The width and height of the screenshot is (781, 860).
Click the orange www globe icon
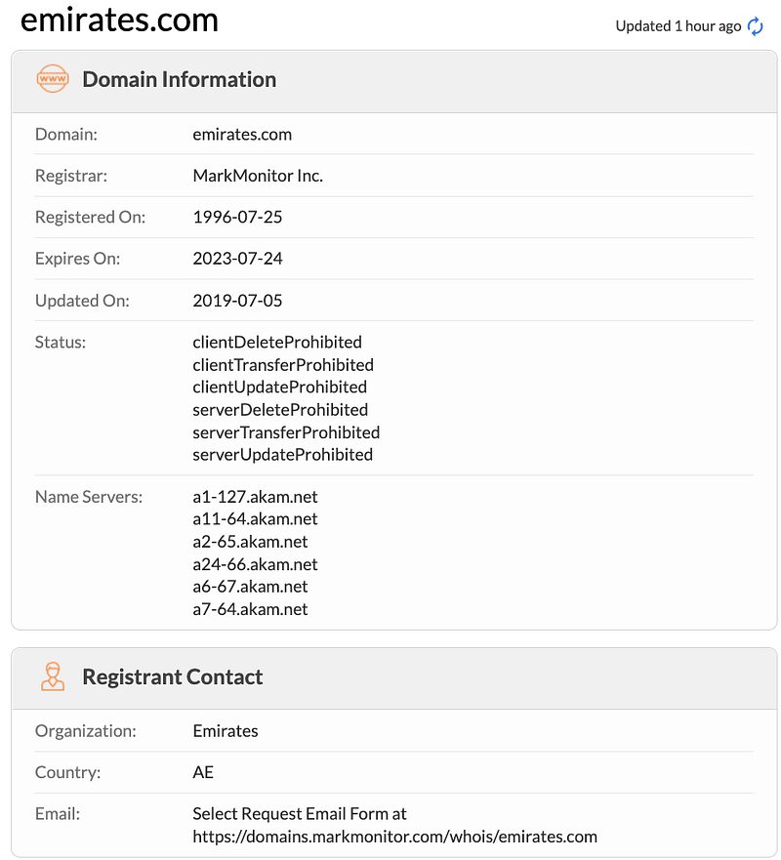[53, 78]
